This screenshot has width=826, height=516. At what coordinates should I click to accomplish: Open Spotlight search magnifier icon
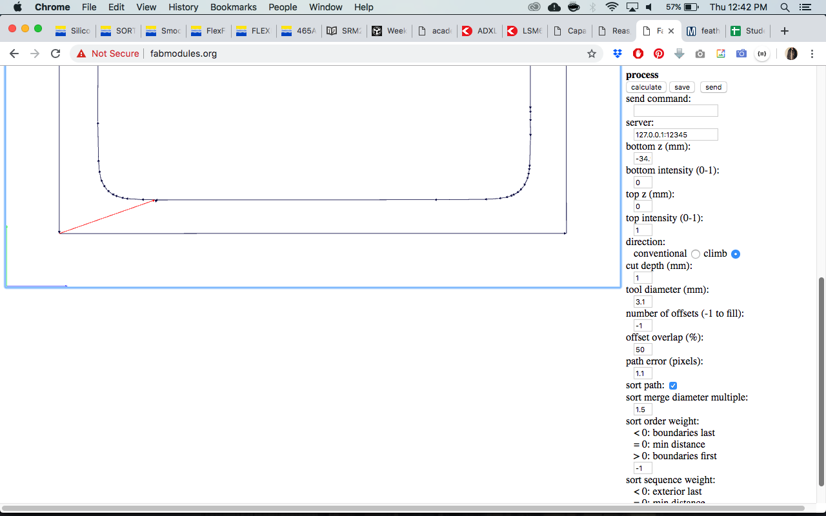[785, 7]
